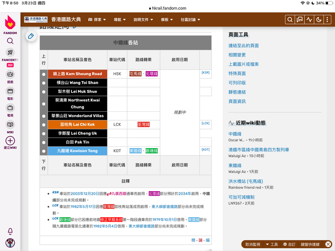Open 可列印版 printable version link

[x=237, y=82]
